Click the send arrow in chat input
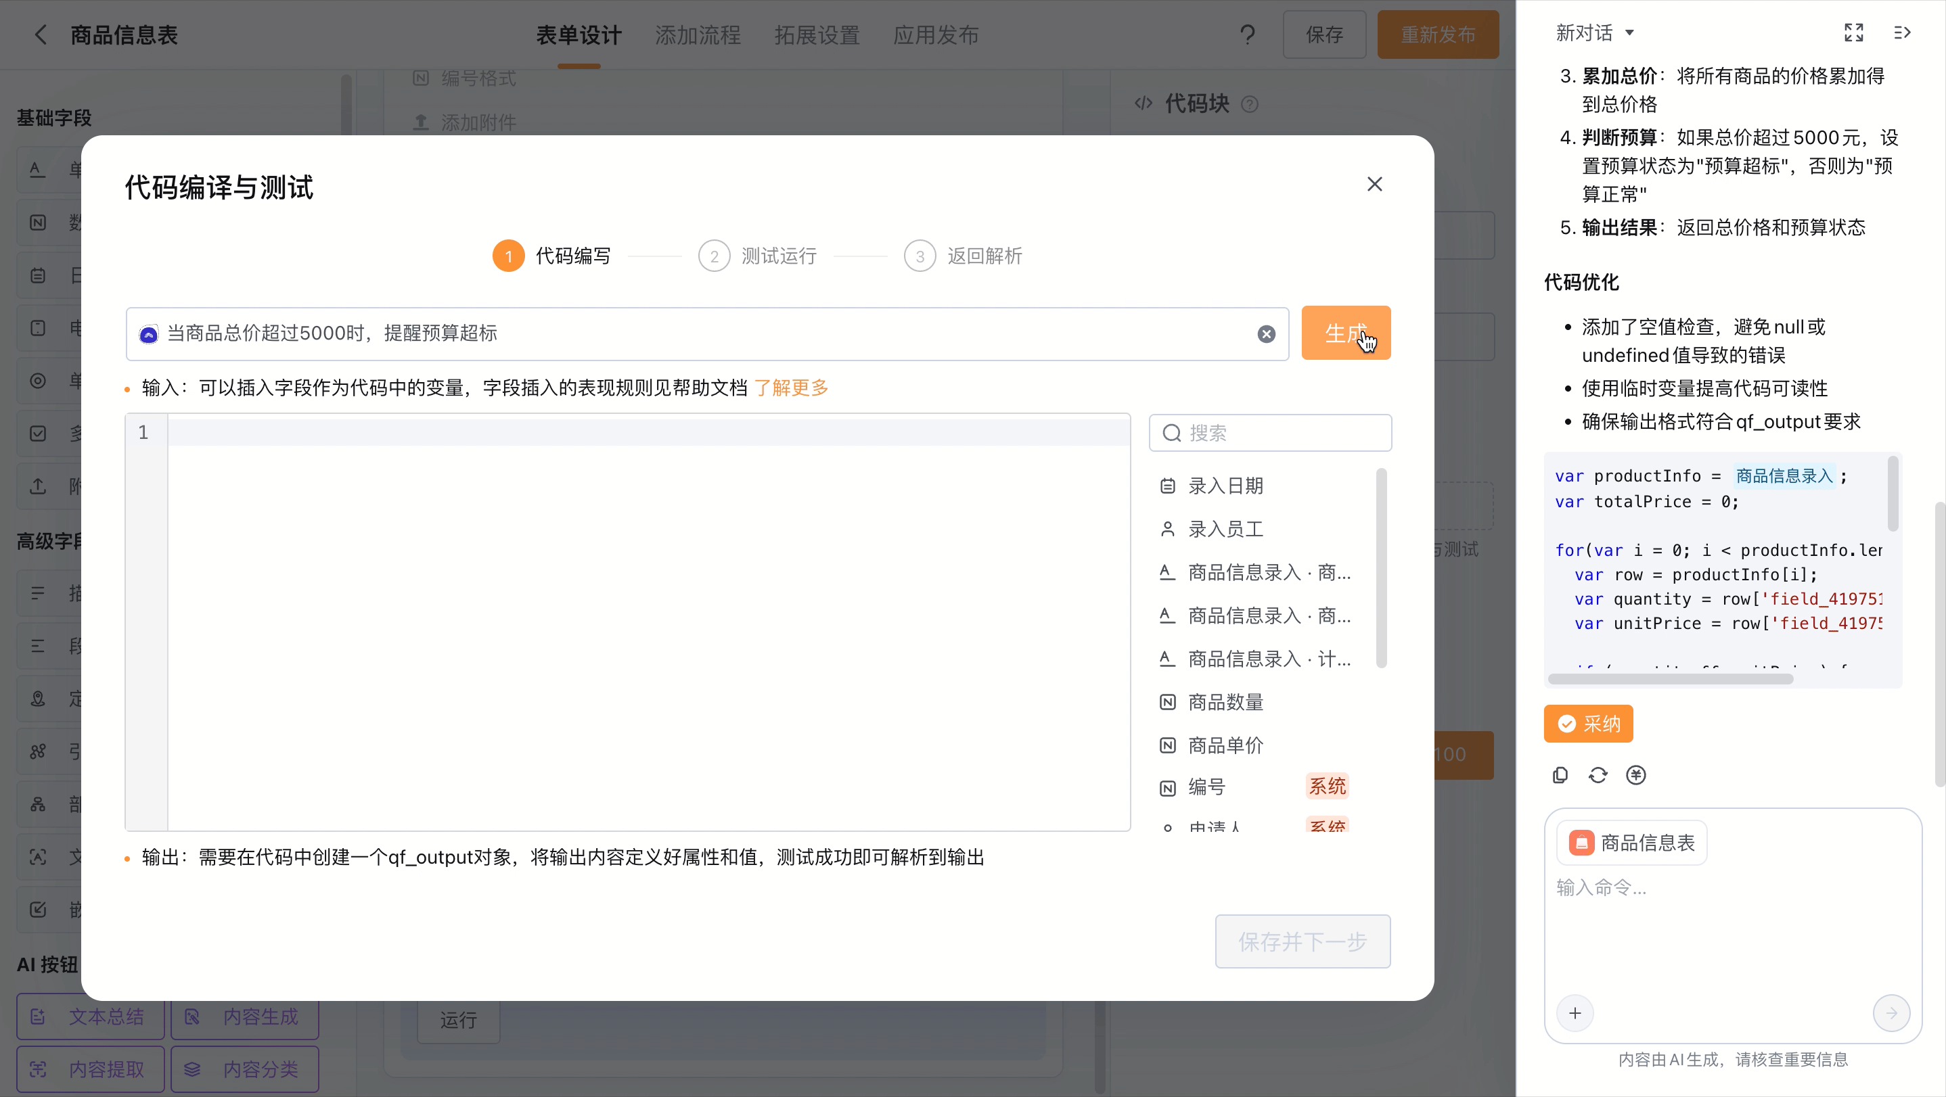Image resolution: width=1946 pixels, height=1097 pixels. [1892, 1013]
